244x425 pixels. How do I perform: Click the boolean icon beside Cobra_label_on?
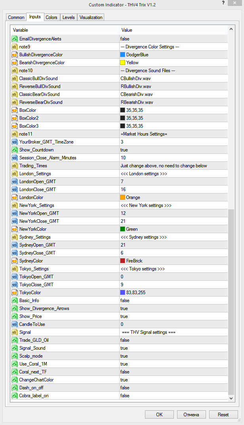click(14, 396)
